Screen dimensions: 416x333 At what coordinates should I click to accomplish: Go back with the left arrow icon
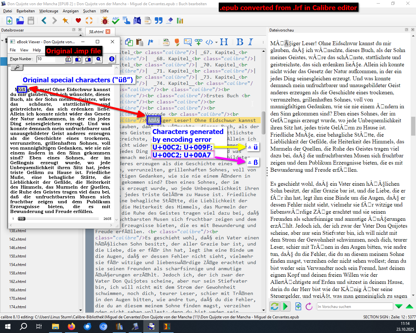tap(44, 21)
